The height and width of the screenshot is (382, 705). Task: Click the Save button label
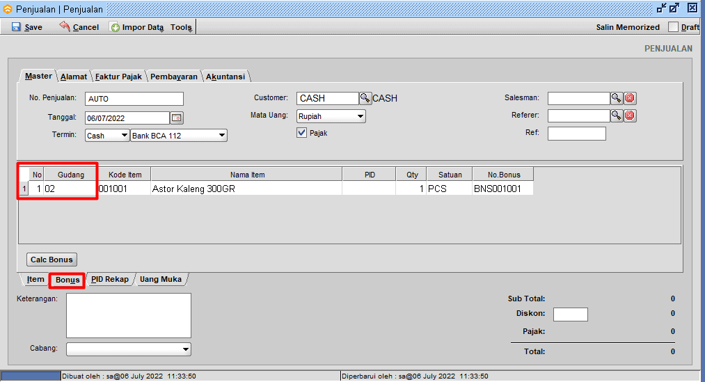[x=33, y=27]
